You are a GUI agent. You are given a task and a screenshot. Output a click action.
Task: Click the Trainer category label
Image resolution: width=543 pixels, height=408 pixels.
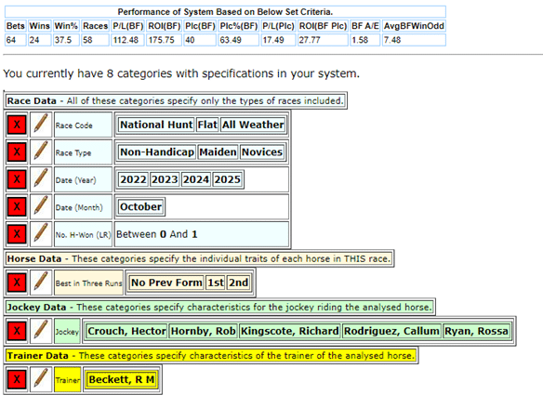tap(68, 380)
